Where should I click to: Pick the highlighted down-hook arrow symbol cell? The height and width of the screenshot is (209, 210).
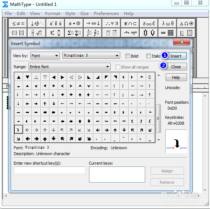18,130
